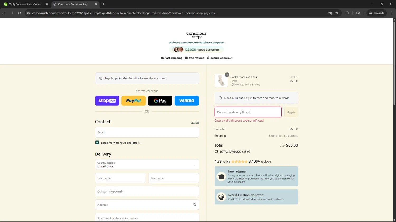Open the Chrome three-dot menu
This screenshot has height=222, width=396.
click(392, 13)
